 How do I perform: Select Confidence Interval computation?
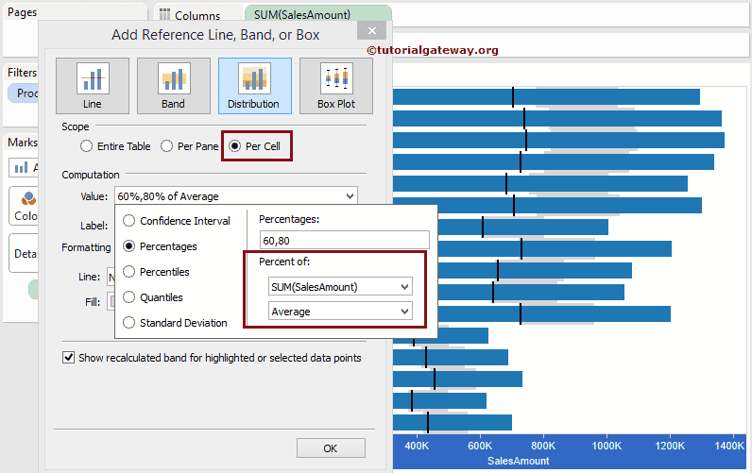tap(129, 221)
